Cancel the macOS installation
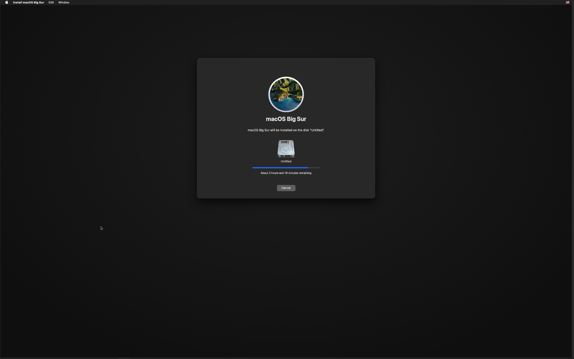This screenshot has height=359, width=574. tap(286, 188)
